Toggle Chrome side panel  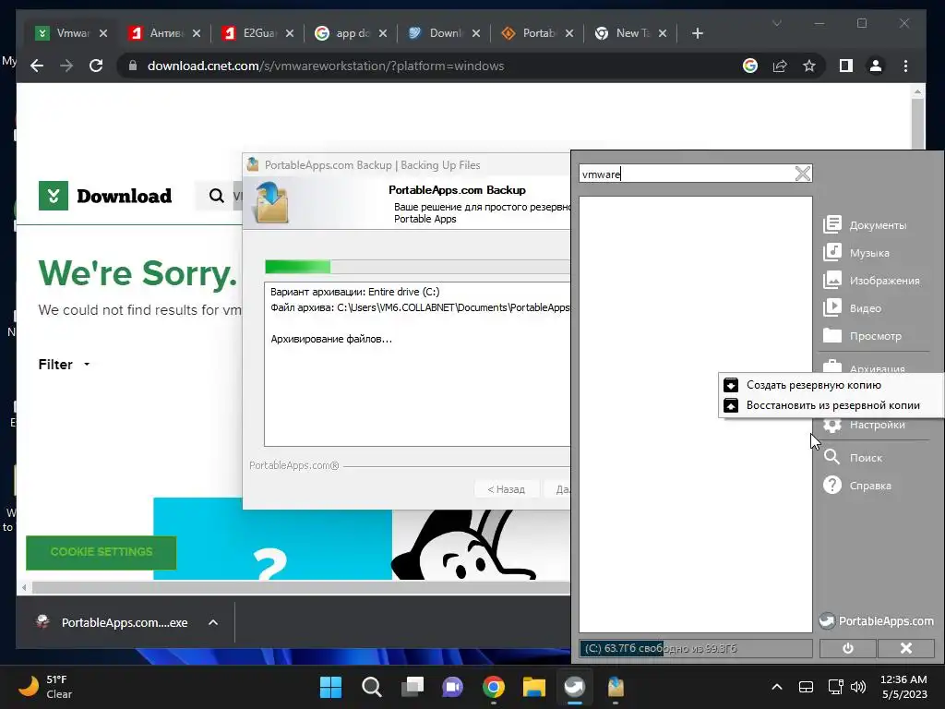pyautogui.click(x=846, y=66)
